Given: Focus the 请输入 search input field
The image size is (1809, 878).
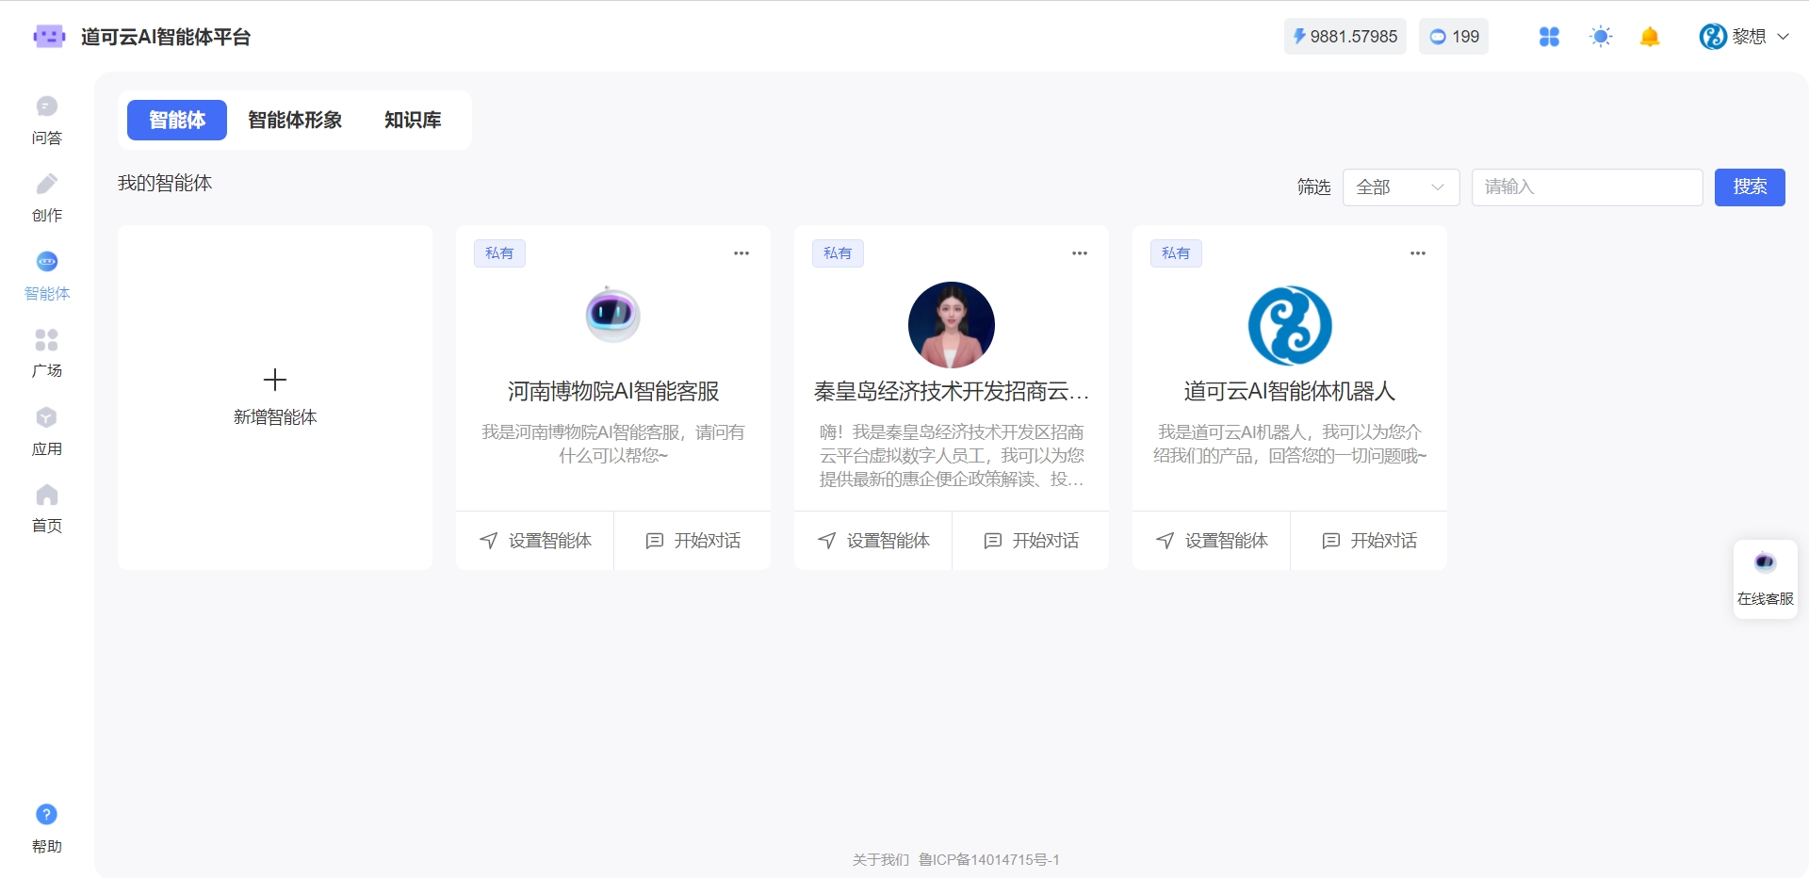Looking at the screenshot, I should click(x=1587, y=187).
